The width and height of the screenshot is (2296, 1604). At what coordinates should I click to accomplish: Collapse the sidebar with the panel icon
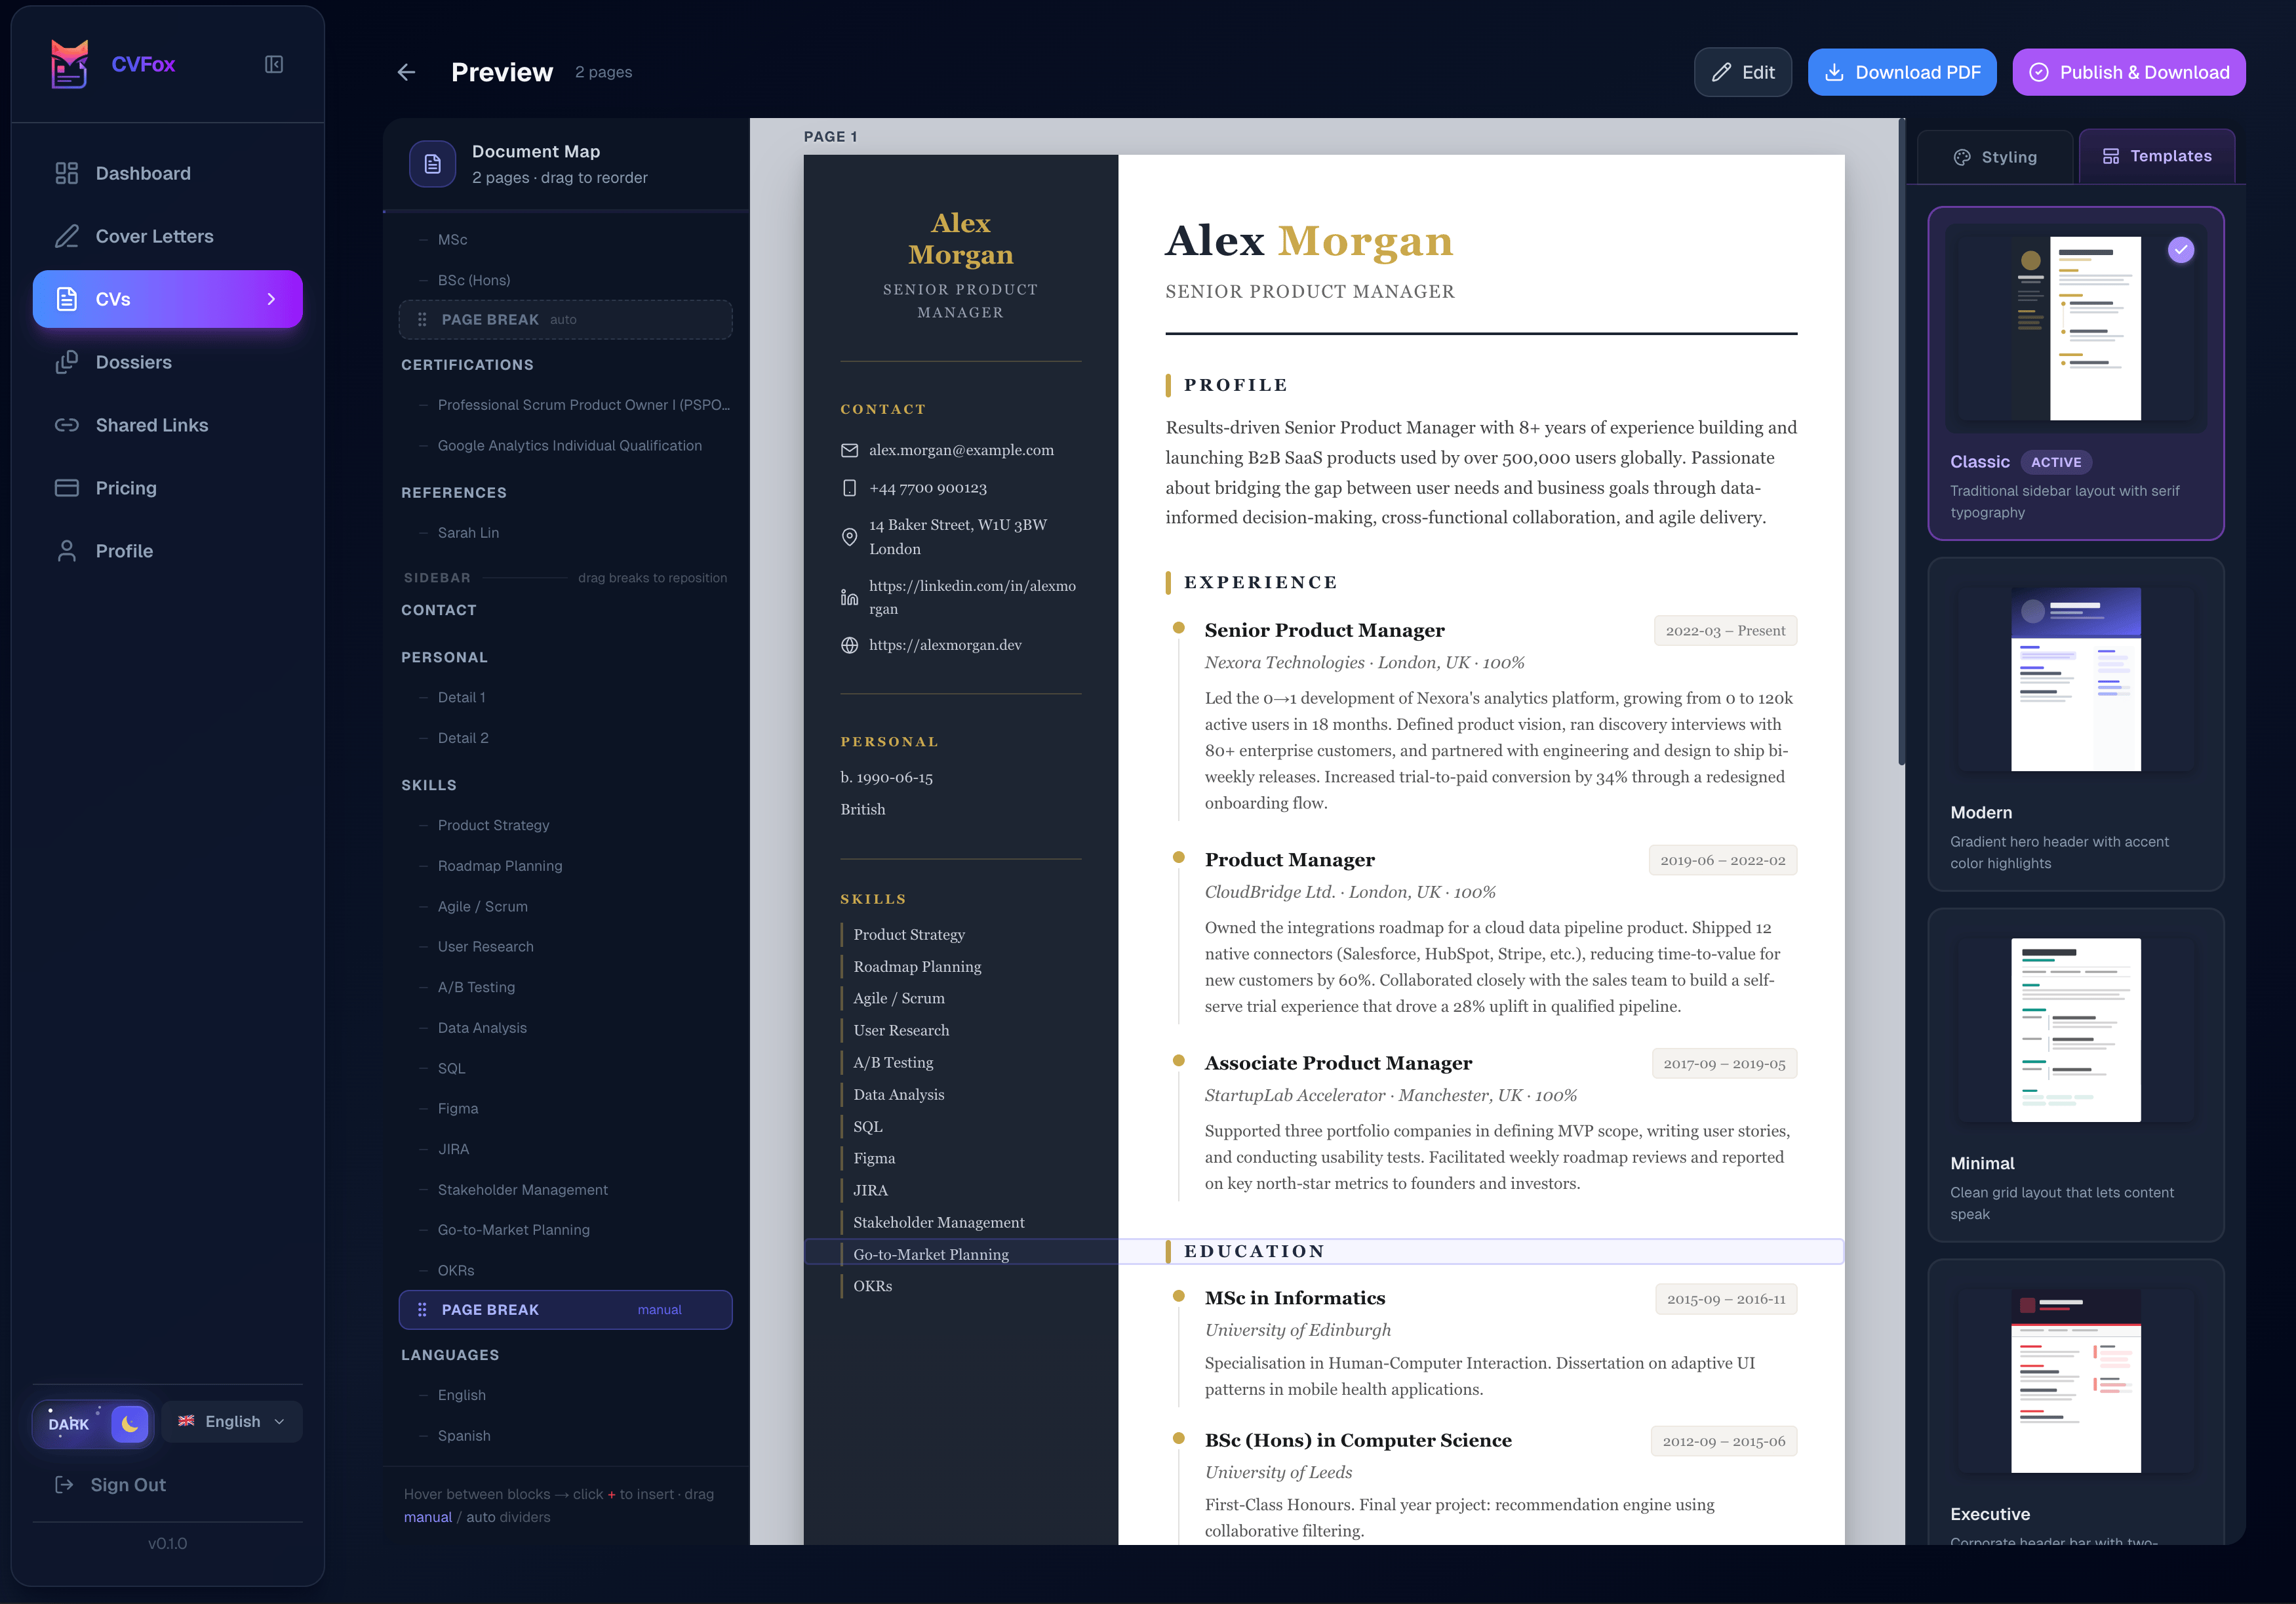point(273,63)
